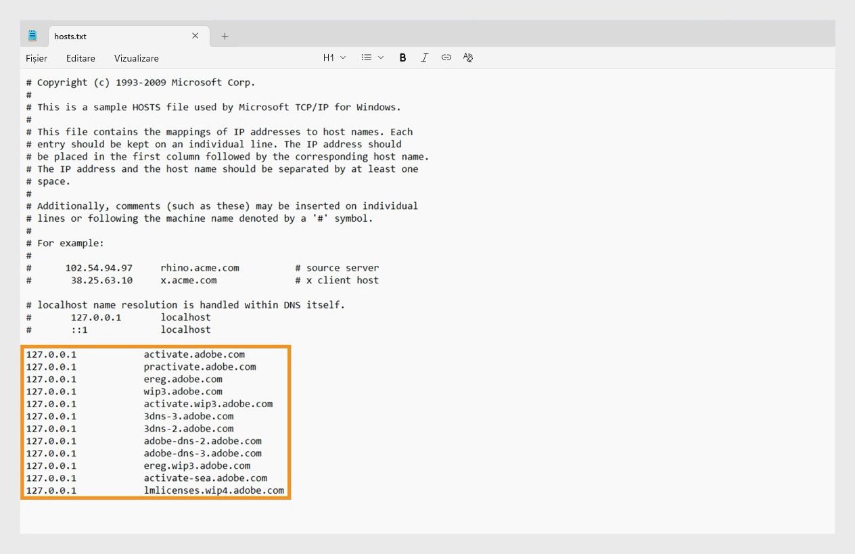Open the Vizualizare menu
The width and height of the screenshot is (855, 554).
click(137, 58)
